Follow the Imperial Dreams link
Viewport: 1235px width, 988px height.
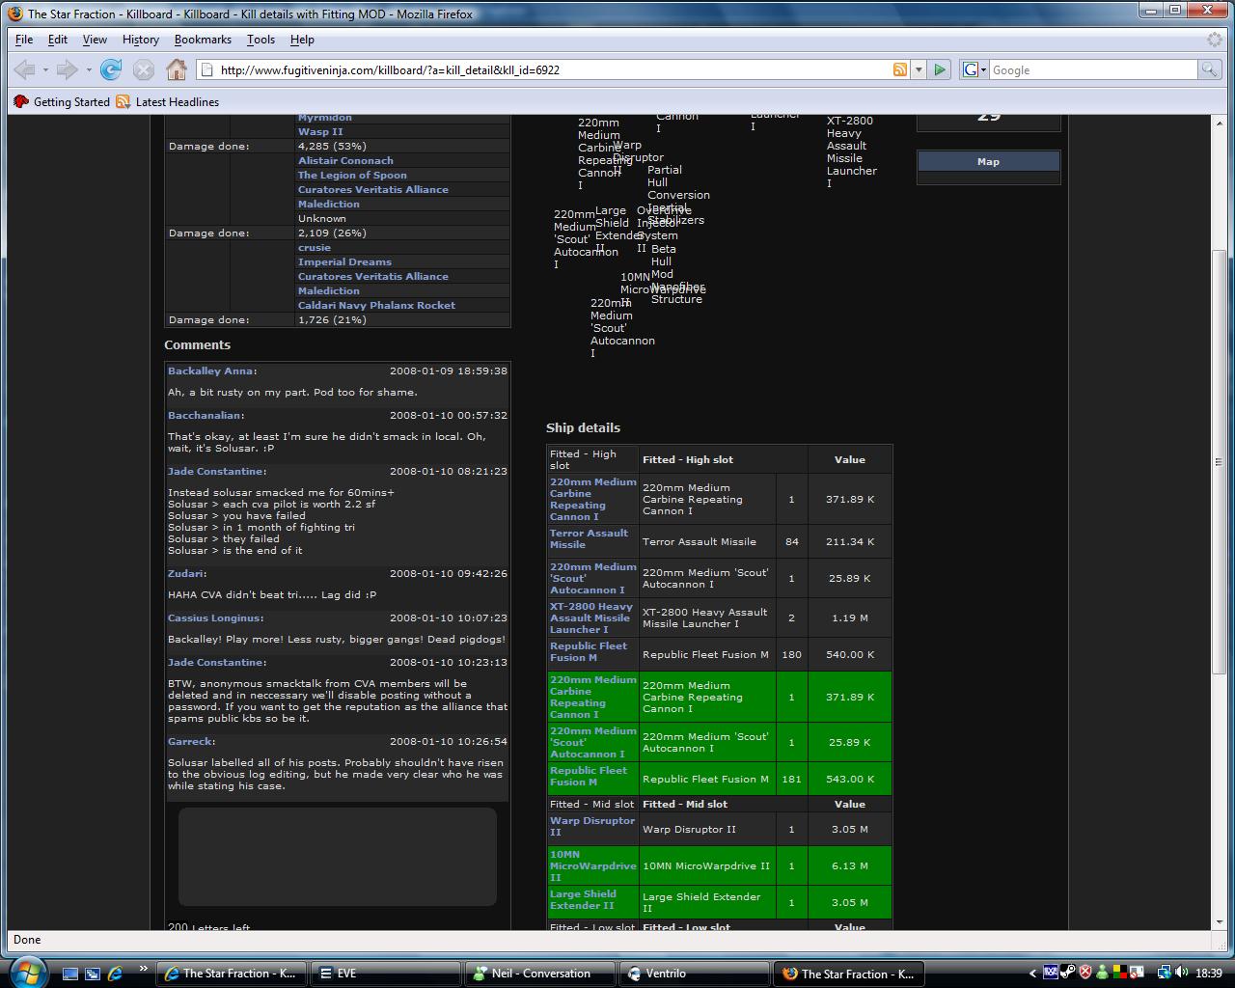(344, 261)
